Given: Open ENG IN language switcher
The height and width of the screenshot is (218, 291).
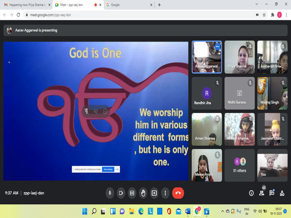Looking at the screenshot, I should point(247,211).
